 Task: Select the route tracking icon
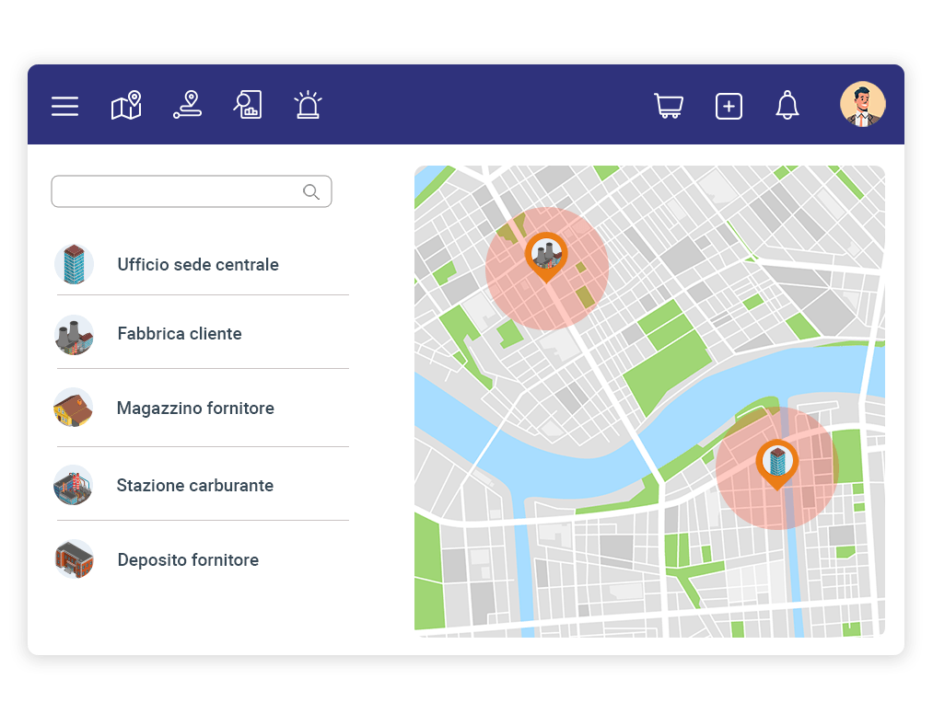tap(187, 105)
